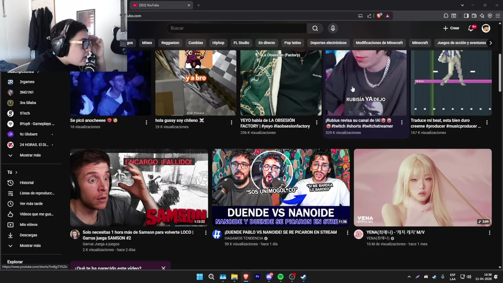Open Garrus Juega a juegos channel link
Viewport: 503px width, 283px height.
point(101,244)
